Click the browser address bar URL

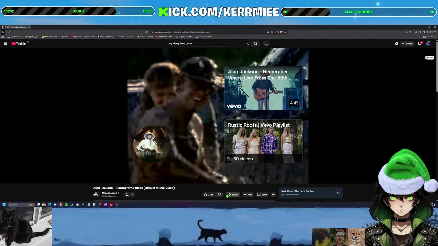pos(182,32)
